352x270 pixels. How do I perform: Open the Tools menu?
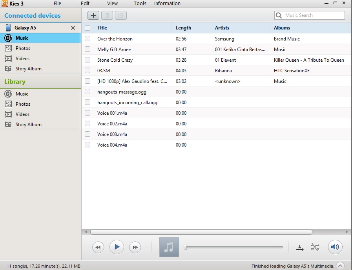click(140, 4)
